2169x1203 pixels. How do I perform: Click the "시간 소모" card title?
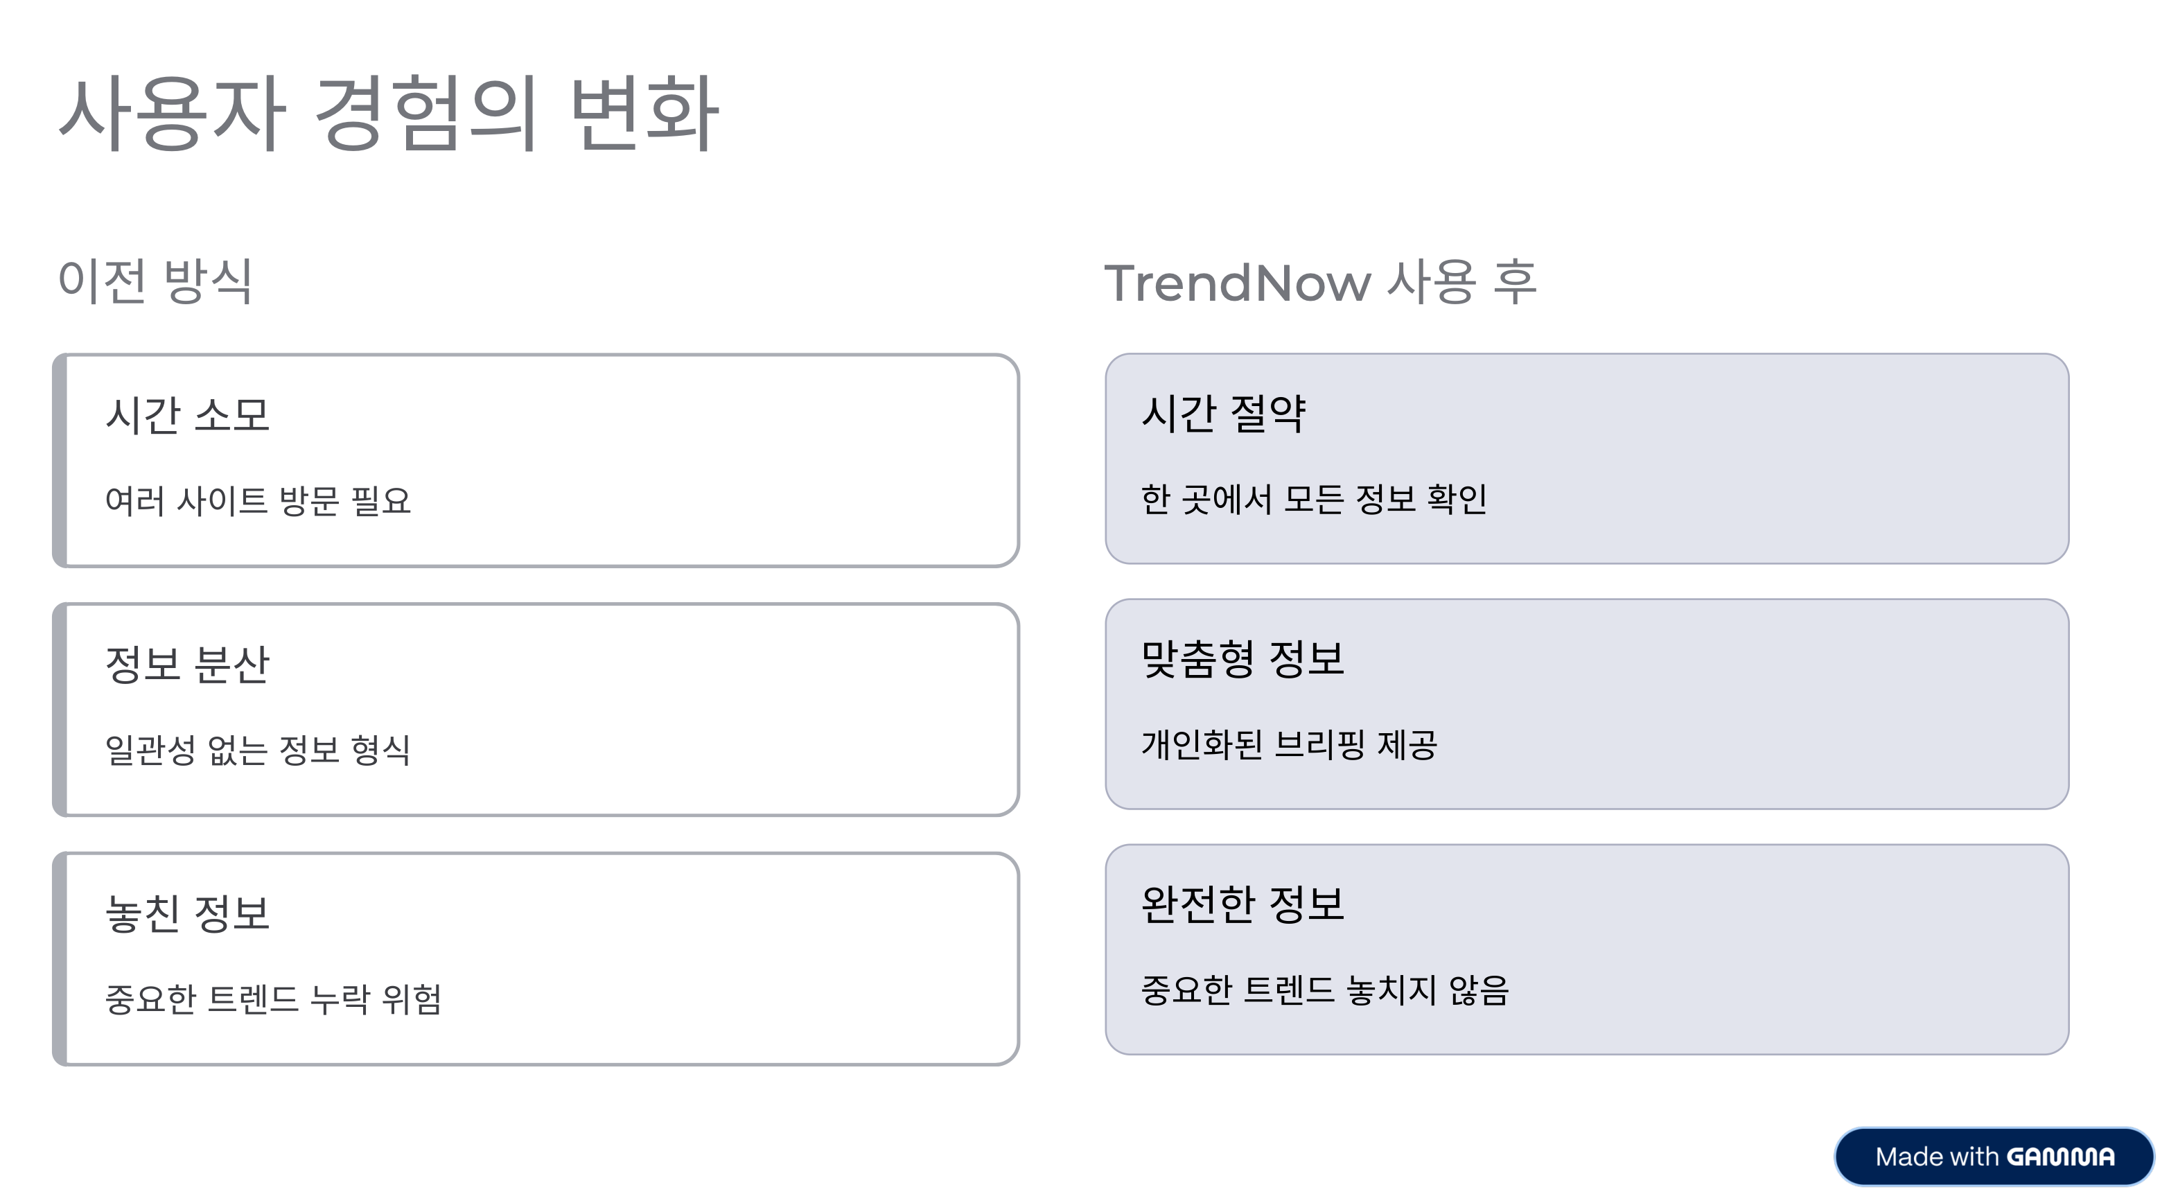(x=187, y=415)
